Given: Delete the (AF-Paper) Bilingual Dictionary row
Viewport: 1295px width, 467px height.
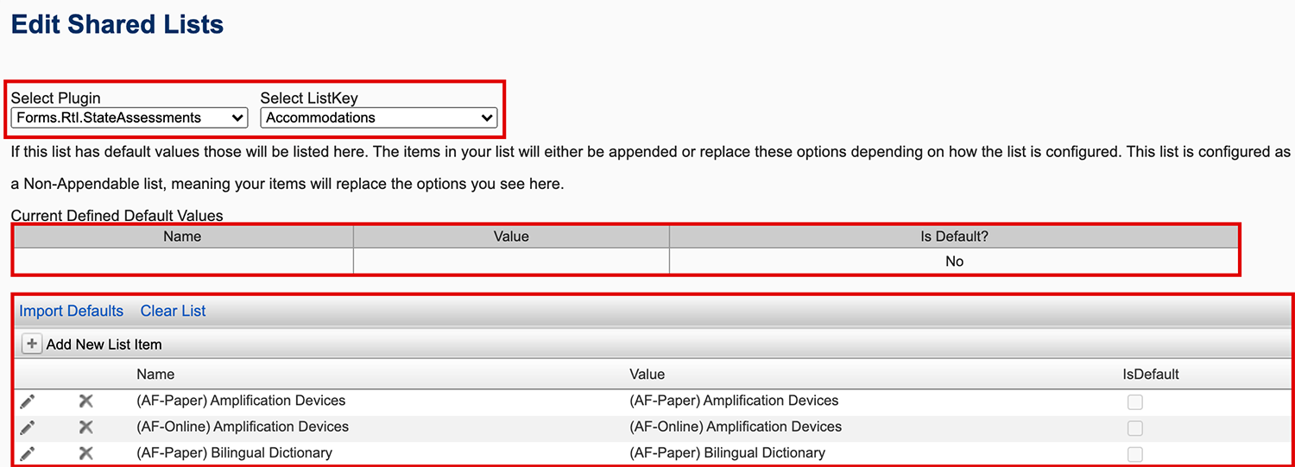Looking at the screenshot, I should pyautogui.click(x=85, y=453).
